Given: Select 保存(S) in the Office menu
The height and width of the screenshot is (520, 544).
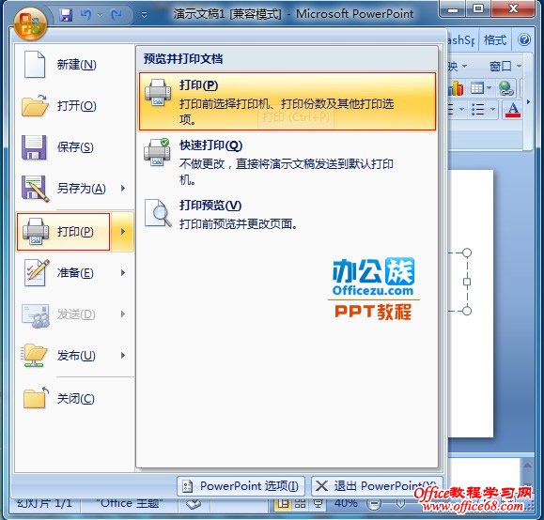Looking at the screenshot, I should 74,147.
